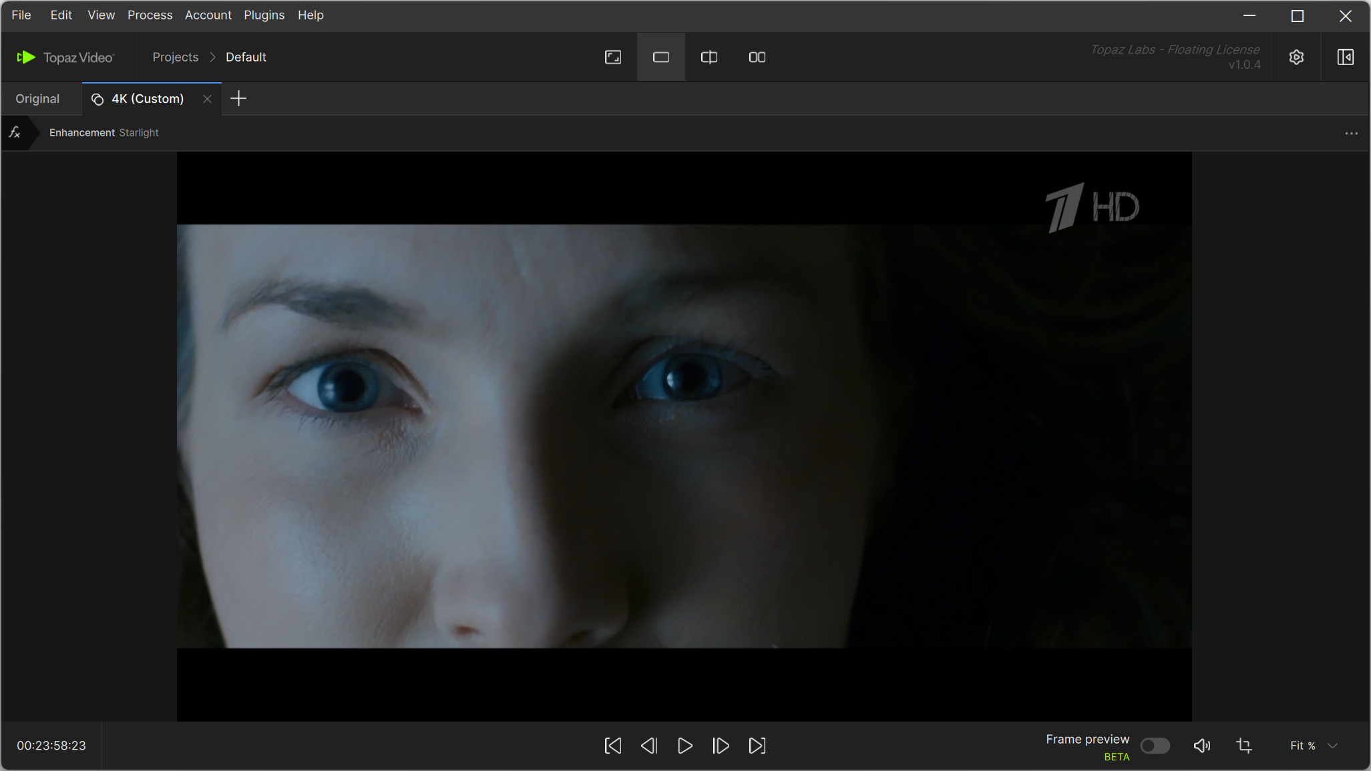Toggle the right sidebar panel icon

click(x=1345, y=57)
